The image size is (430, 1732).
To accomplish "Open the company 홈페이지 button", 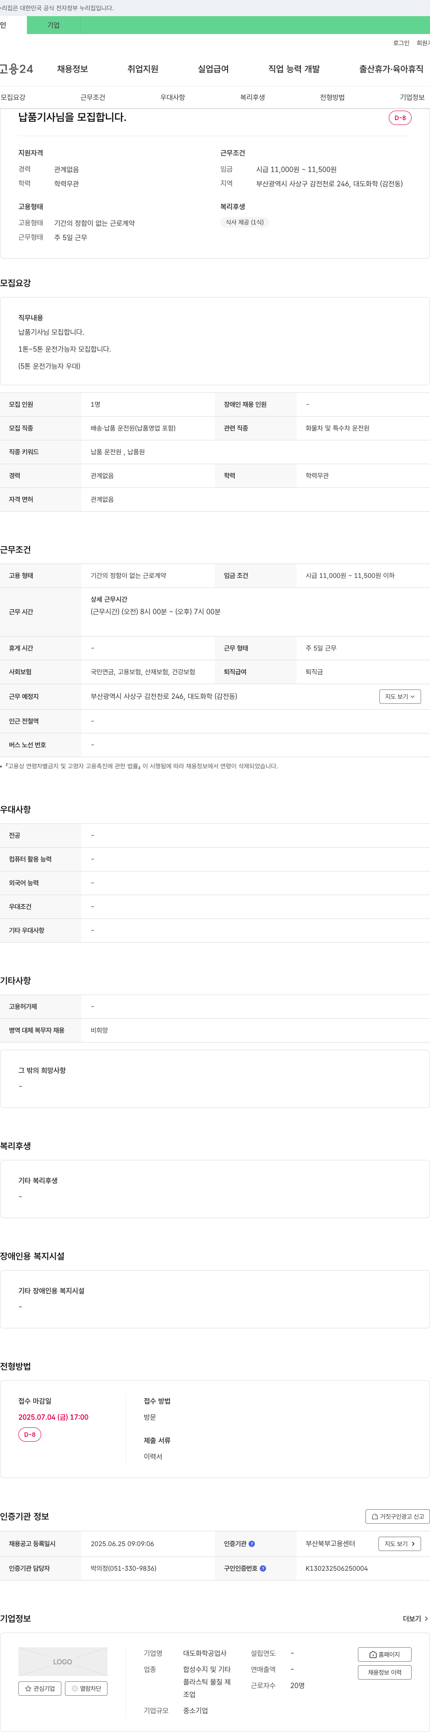I will (x=384, y=1654).
